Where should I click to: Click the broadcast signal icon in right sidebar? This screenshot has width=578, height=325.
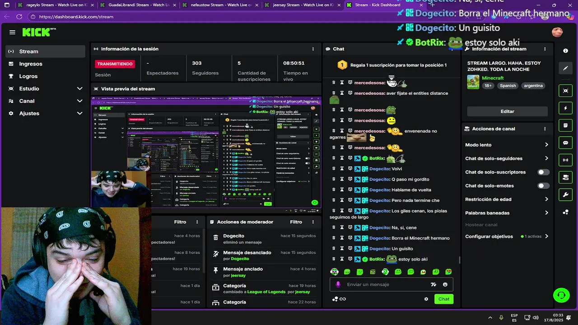(x=565, y=160)
